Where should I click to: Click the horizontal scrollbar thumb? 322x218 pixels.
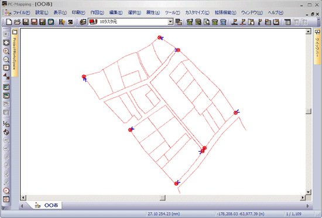point(162,197)
